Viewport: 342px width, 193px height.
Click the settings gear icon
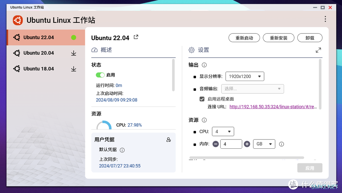192,50
